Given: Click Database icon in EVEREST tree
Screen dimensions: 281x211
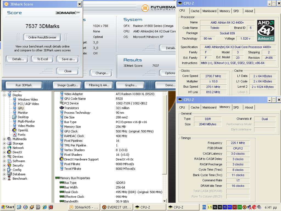Looking at the screenshot, I should pyautogui.click(x=9, y=174).
